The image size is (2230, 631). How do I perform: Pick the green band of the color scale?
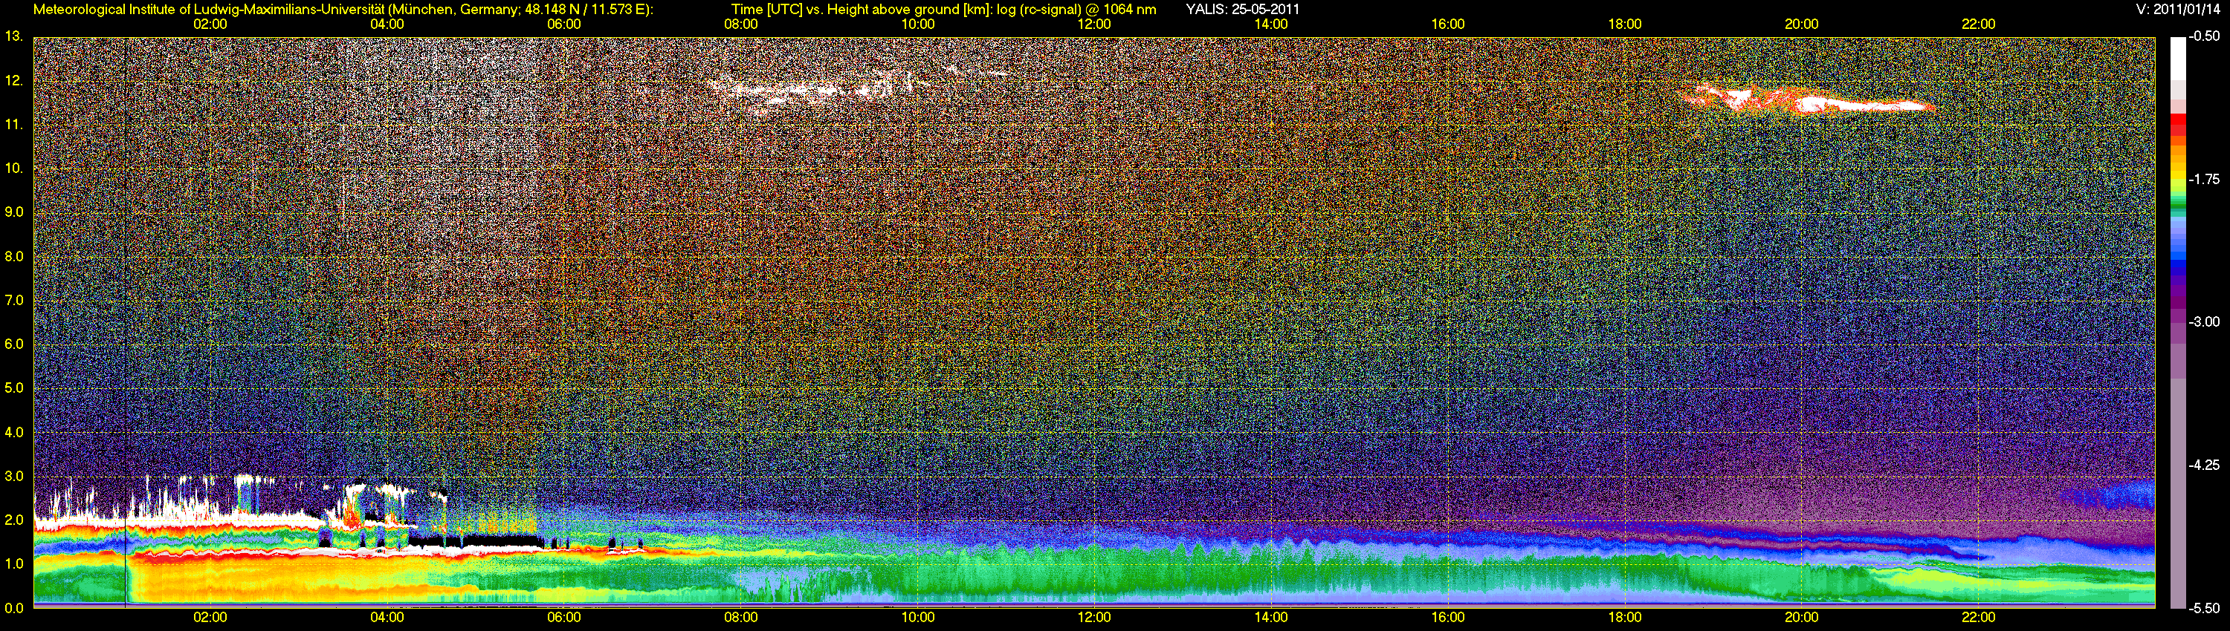[x=2177, y=207]
